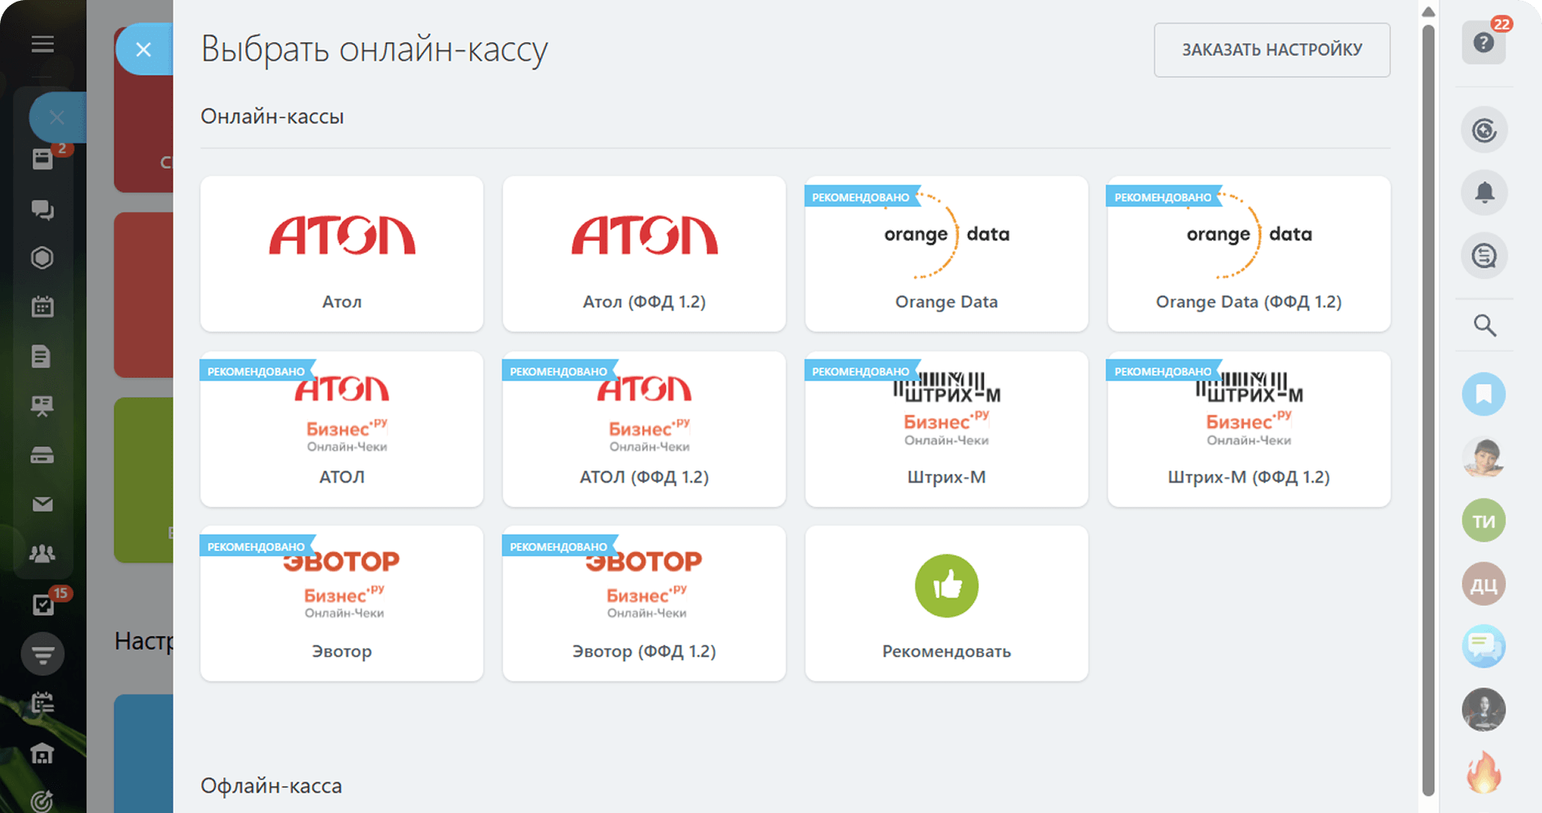Click the Рекомендовать thumbs-up card
The height and width of the screenshot is (813, 1542).
tap(946, 604)
